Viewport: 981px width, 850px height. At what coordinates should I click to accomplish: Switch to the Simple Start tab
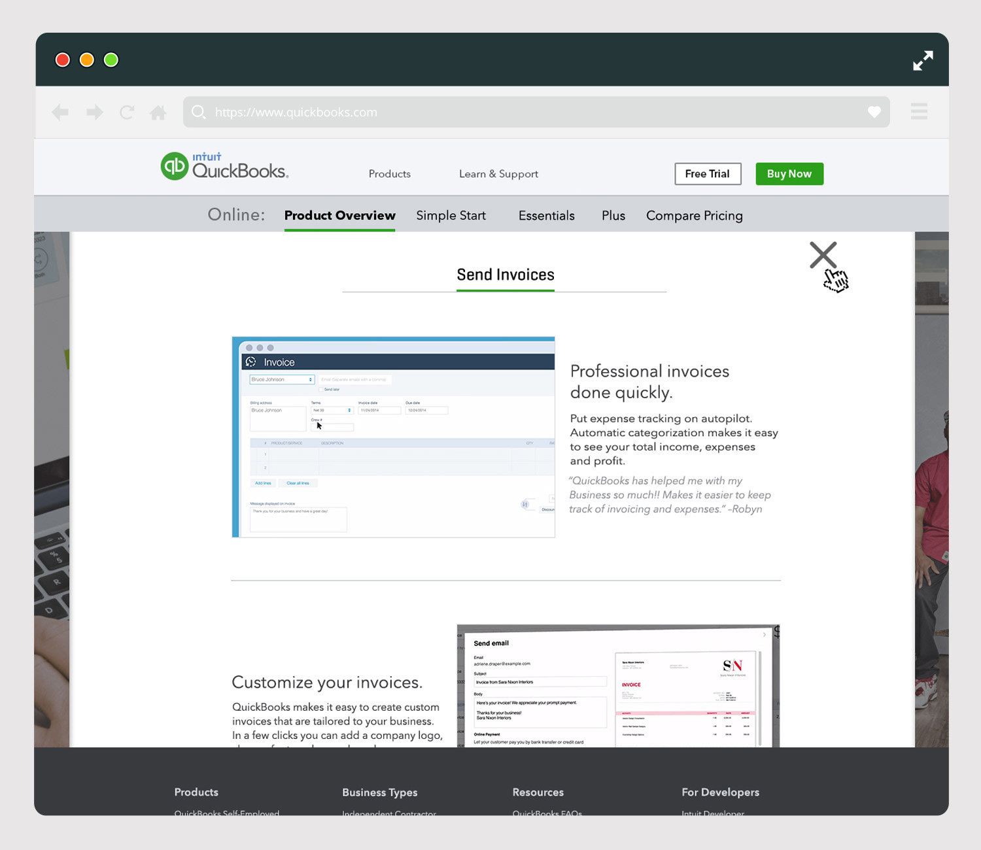point(451,216)
